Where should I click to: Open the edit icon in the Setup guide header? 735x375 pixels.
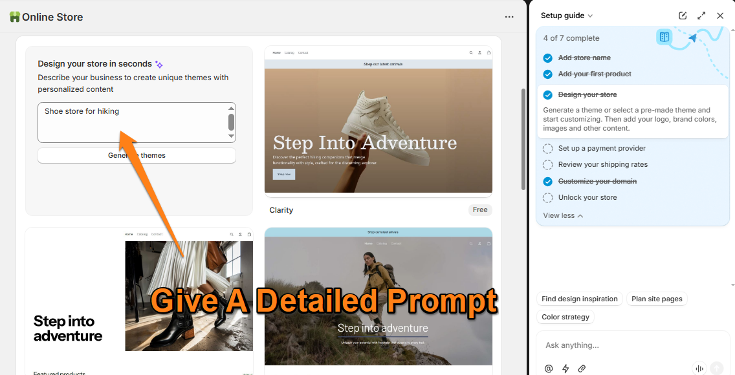(x=683, y=16)
